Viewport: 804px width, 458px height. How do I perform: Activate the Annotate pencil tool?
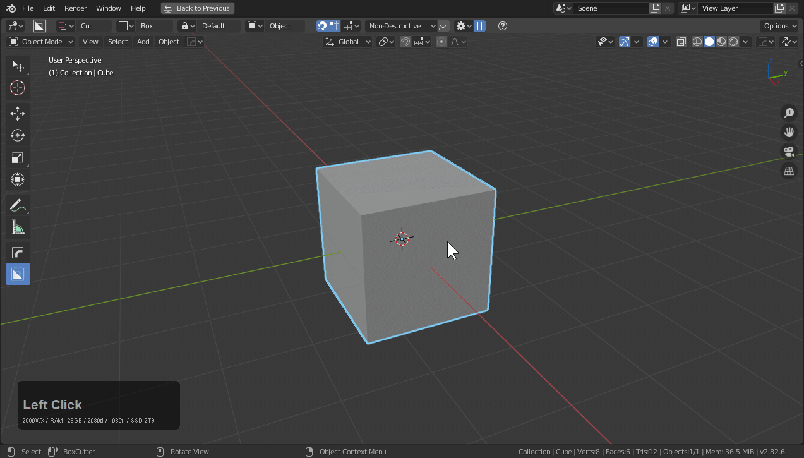click(18, 206)
